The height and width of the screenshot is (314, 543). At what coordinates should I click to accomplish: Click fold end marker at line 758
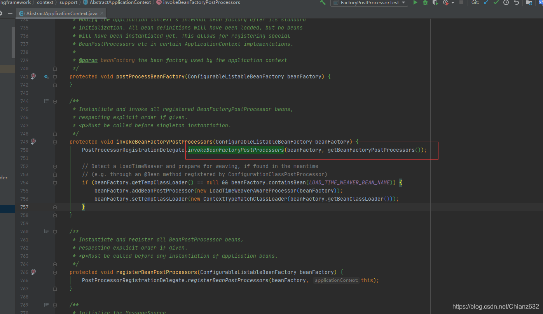55,215
